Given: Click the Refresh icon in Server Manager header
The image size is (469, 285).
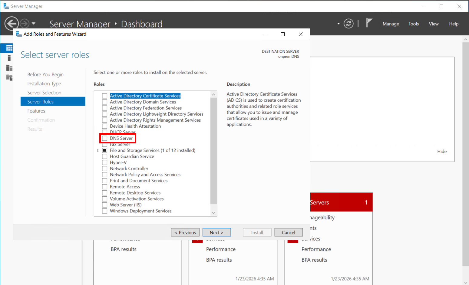Looking at the screenshot, I should click(348, 24).
